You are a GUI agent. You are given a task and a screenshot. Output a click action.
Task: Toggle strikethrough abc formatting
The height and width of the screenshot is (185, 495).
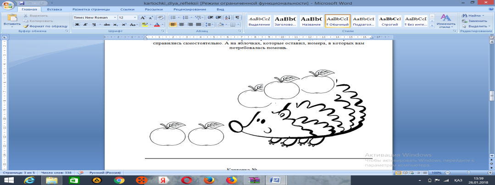point(107,25)
